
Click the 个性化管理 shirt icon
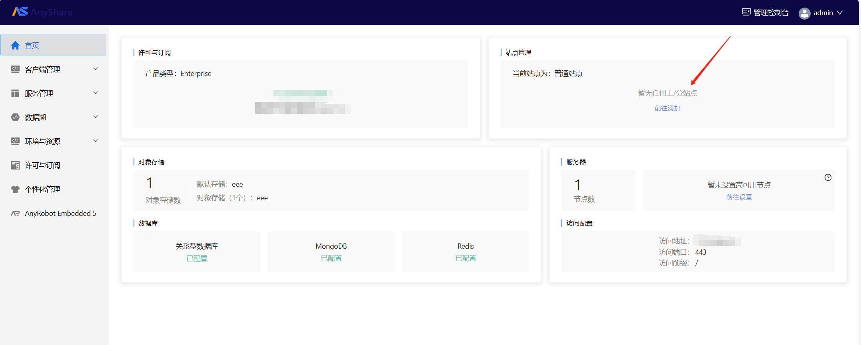click(x=15, y=189)
